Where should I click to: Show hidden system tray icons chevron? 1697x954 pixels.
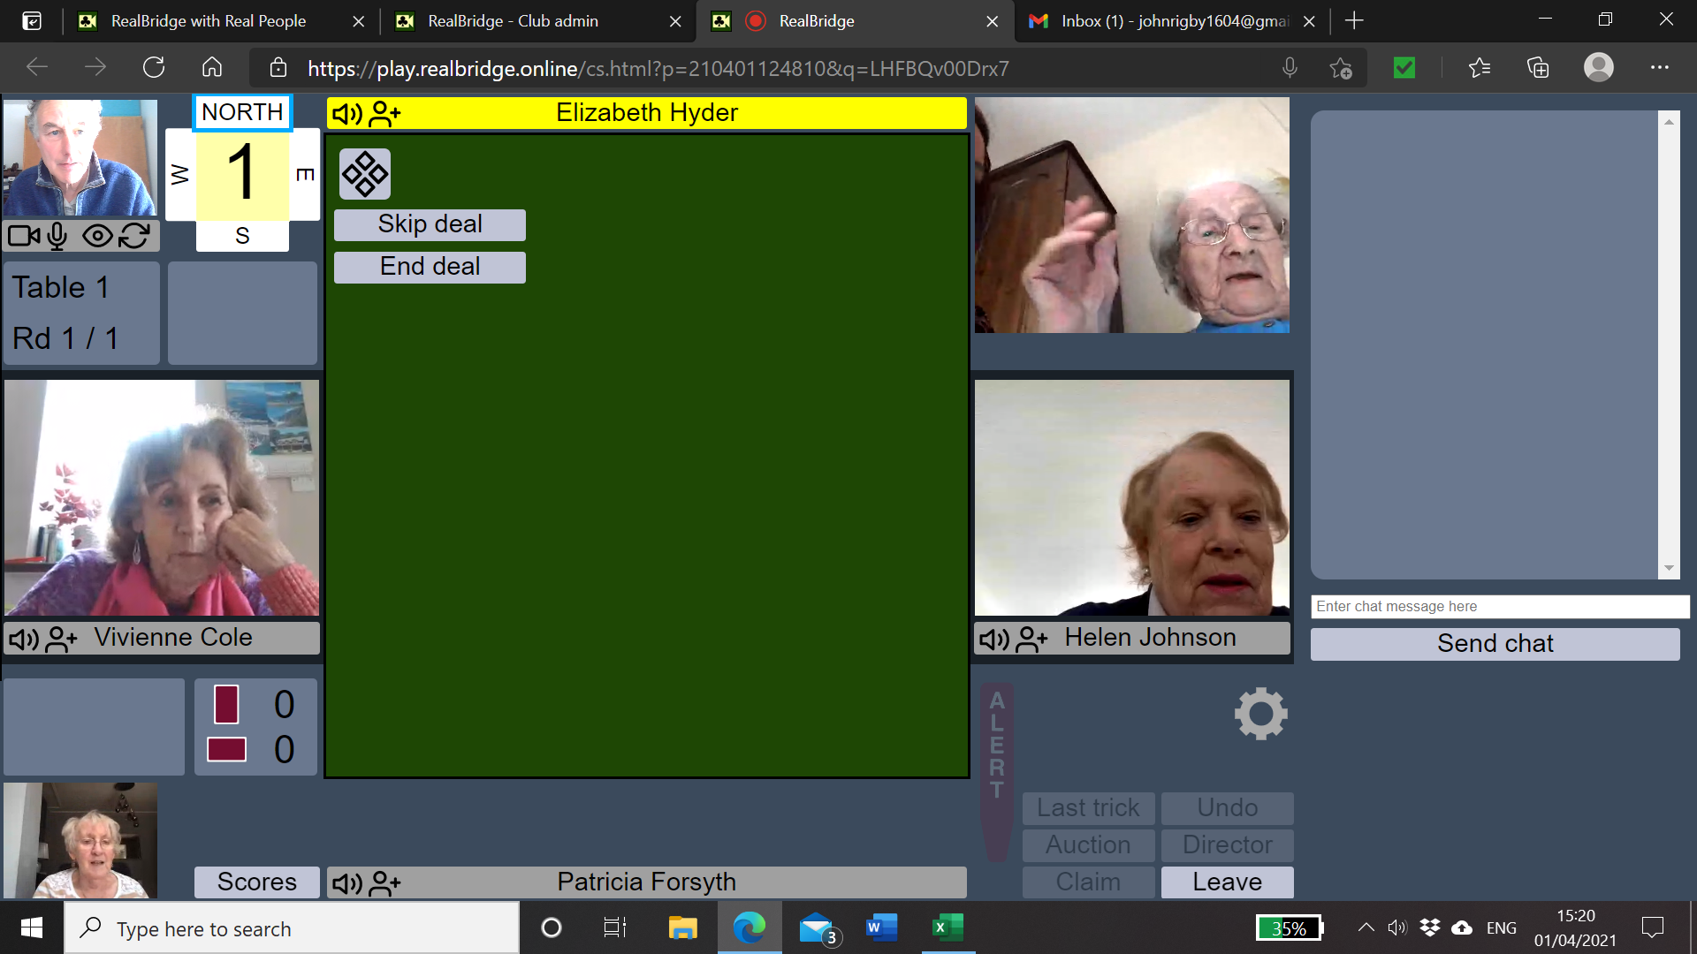pos(1366,927)
